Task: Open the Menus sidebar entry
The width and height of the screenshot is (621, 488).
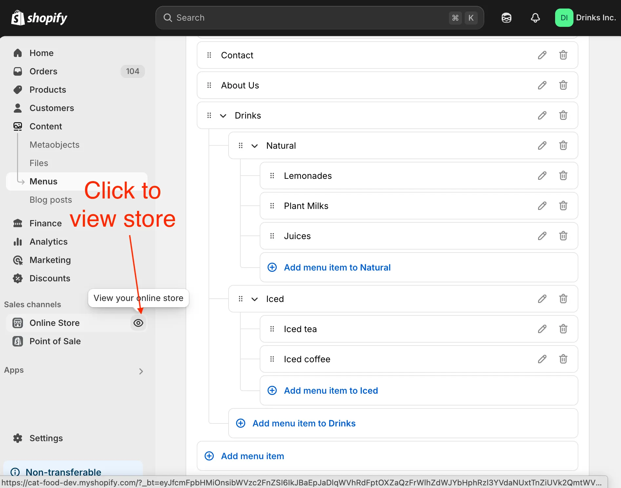Action: click(44, 181)
